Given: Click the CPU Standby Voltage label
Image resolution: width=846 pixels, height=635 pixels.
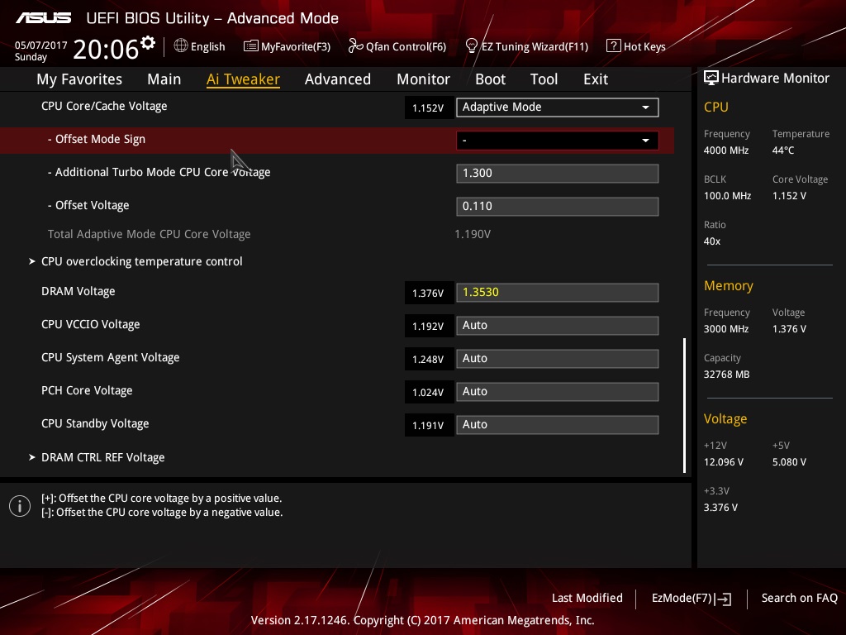Looking at the screenshot, I should [95, 424].
